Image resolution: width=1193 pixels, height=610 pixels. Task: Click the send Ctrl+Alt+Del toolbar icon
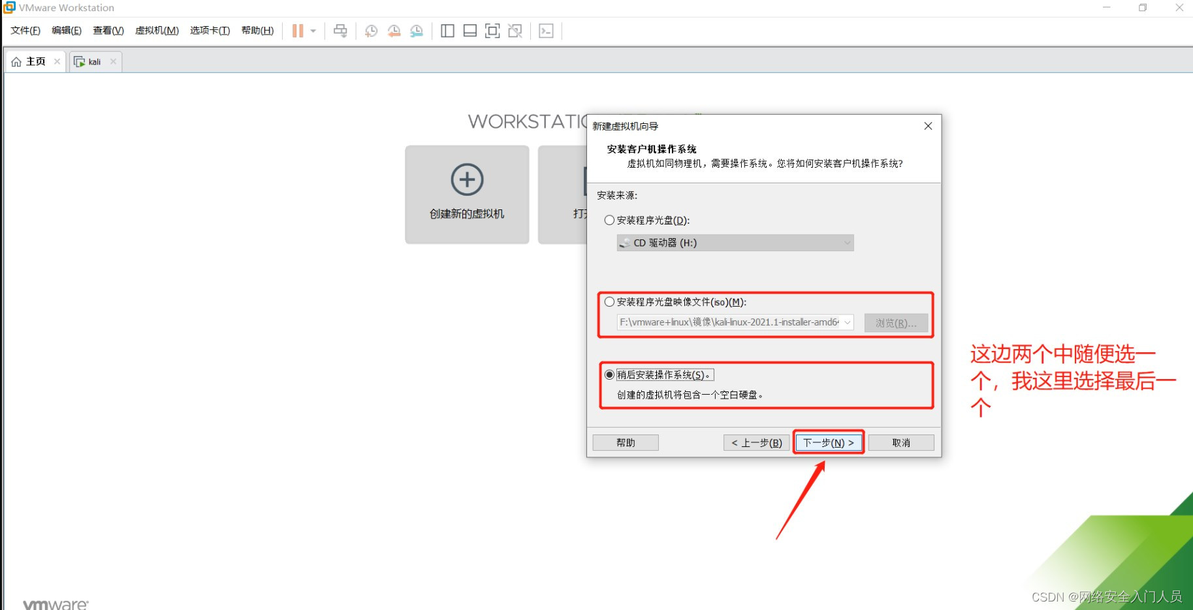340,31
